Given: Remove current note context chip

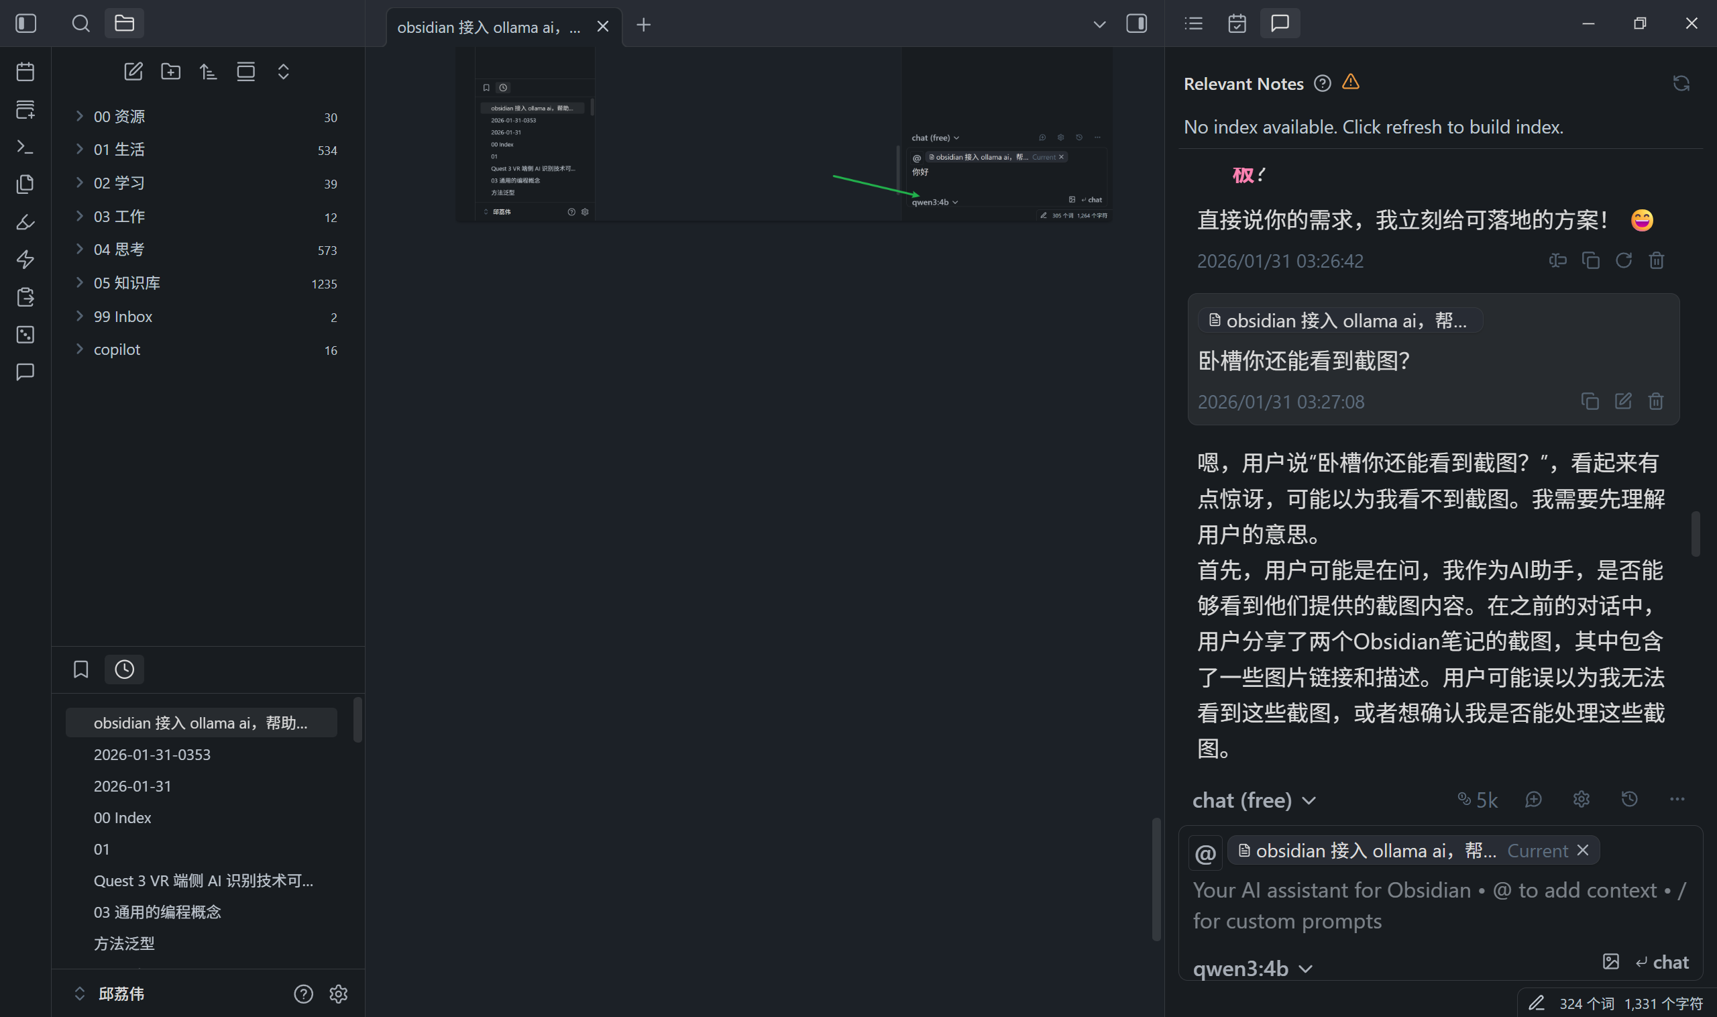Looking at the screenshot, I should point(1583,851).
